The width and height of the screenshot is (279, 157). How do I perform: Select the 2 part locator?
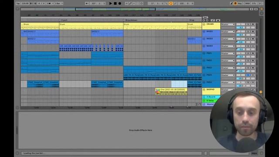pyautogui.click(x=64, y=20)
